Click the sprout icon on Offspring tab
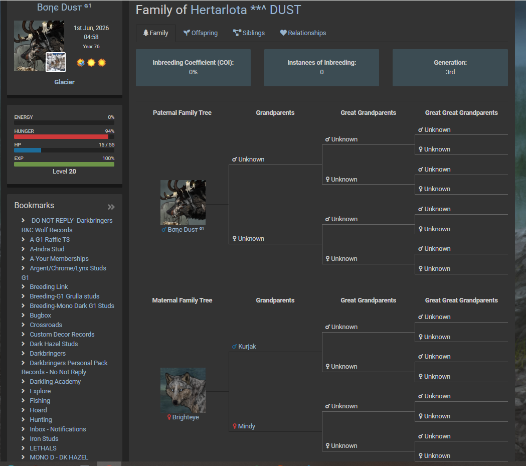The image size is (526, 466). click(187, 33)
